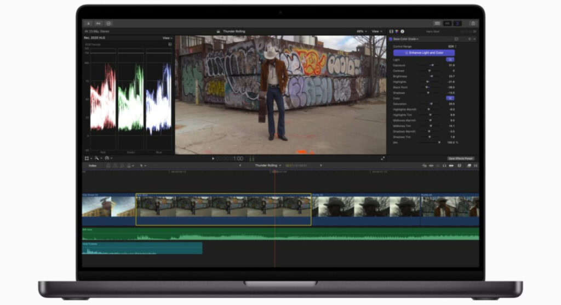
Task: Open the timeline Index panel
Action: tap(93, 166)
